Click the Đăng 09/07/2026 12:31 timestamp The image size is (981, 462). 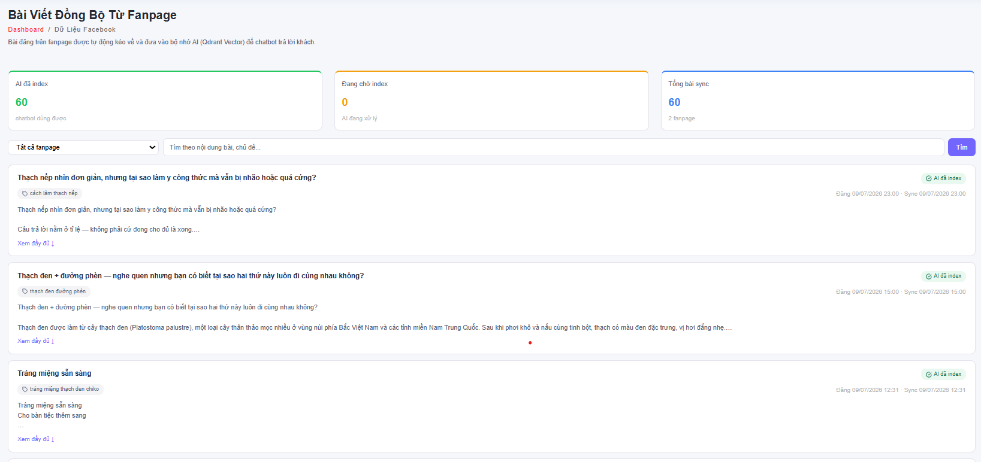point(867,390)
